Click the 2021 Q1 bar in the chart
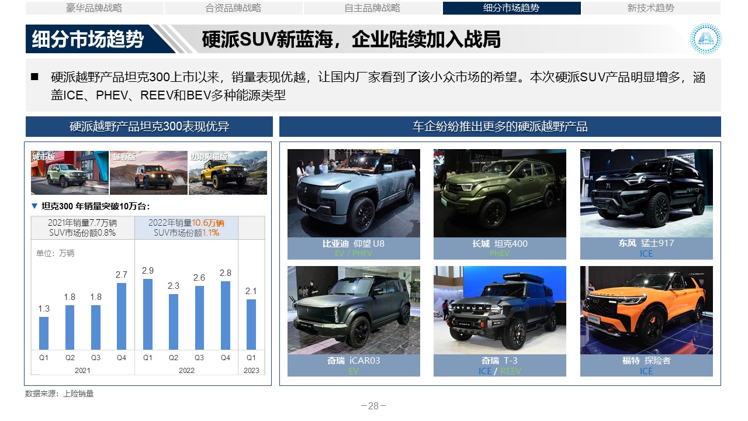The height and width of the screenshot is (421, 748). coord(44,333)
